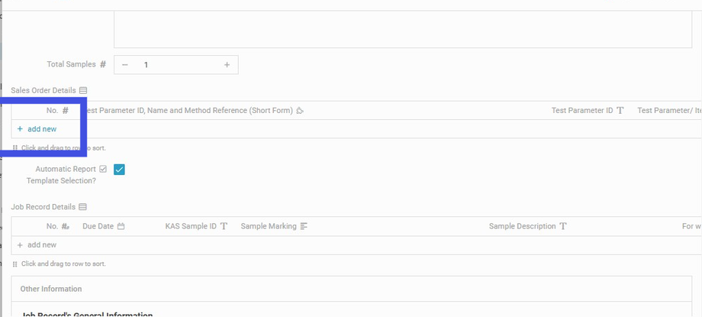Image resolution: width=702 pixels, height=317 pixels.
Task: Decrease Total Samples with the minus button
Action: 125,65
